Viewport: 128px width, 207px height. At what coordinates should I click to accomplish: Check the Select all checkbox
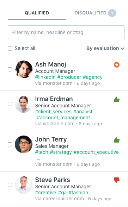click(10, 49)
